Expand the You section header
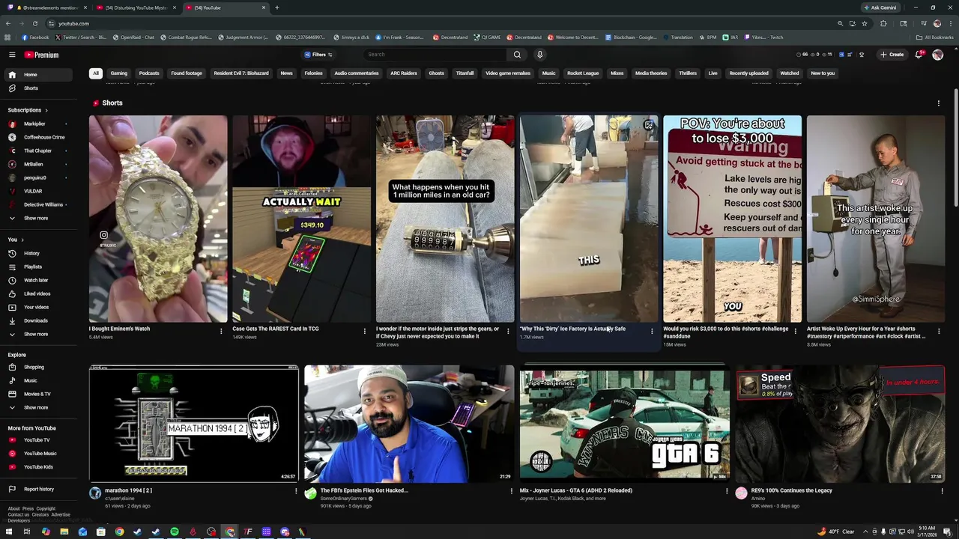 tap(16, 240)
